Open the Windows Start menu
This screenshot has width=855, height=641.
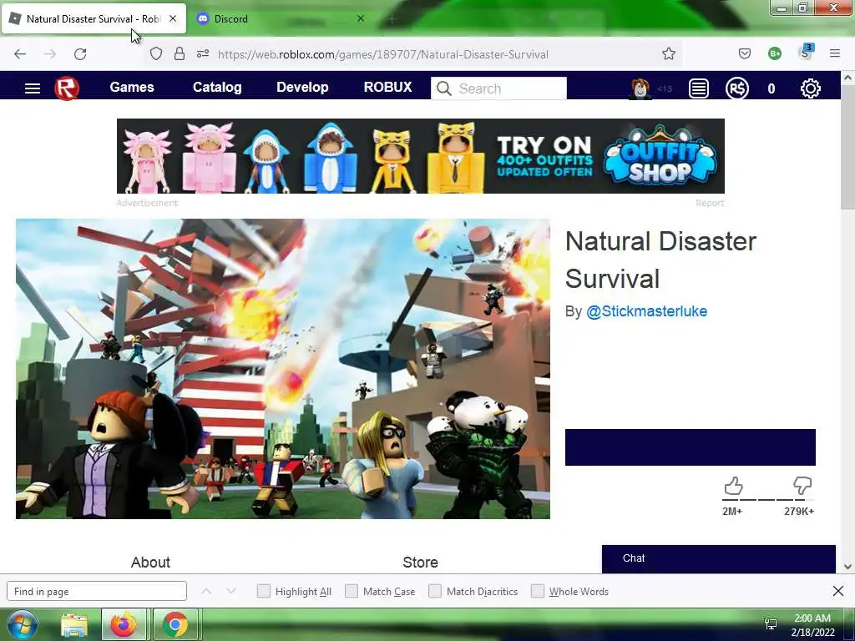(x=21, y=624)
